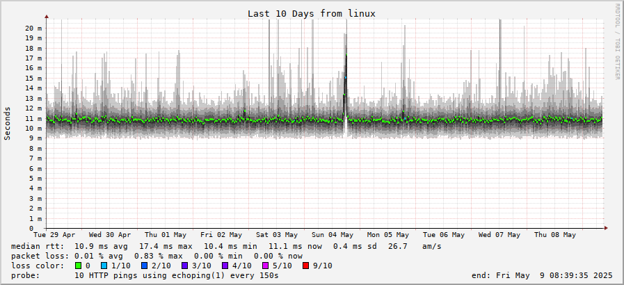Image resolution: width=624 pixels, height=285 pixels.
Task: Select the 'Thu 01 May' axis label
Action: click(x=166, y=235)
